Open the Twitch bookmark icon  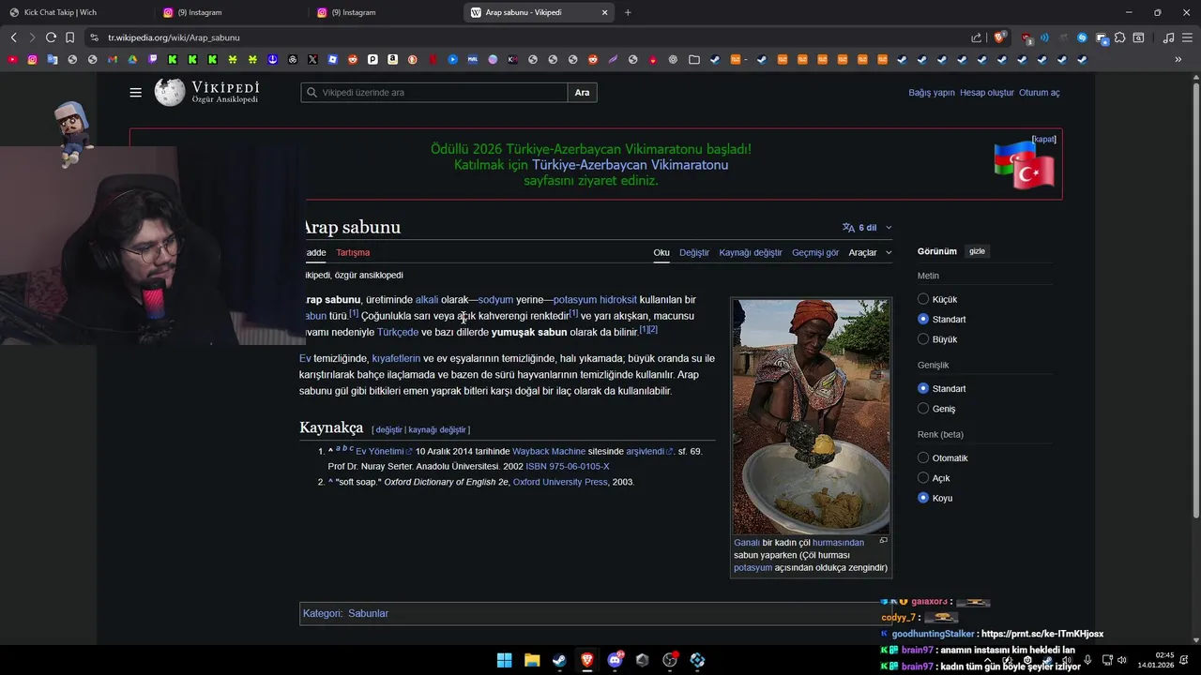pyautogui.click(x=153, y=59)
